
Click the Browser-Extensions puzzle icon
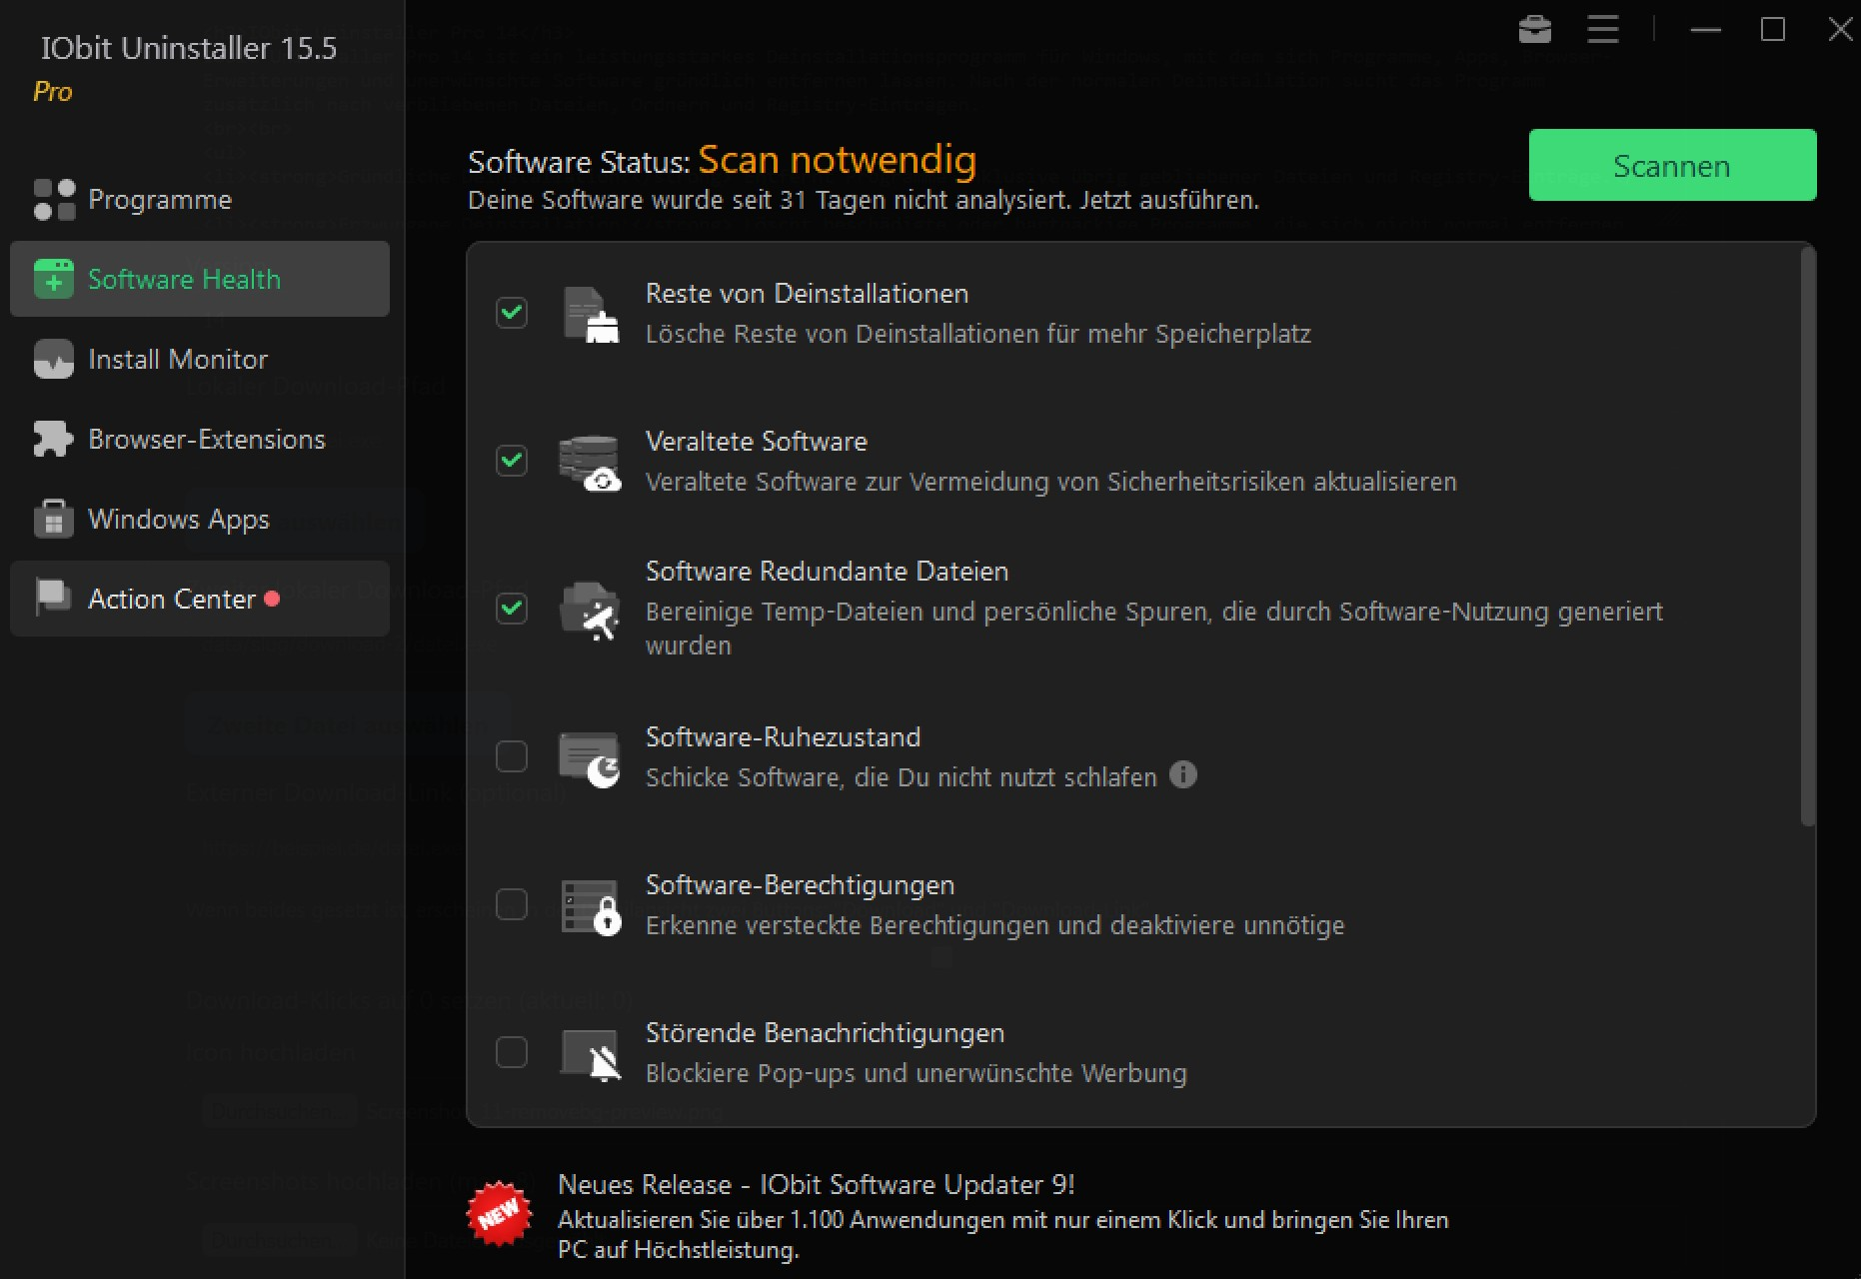click(54, 439)
